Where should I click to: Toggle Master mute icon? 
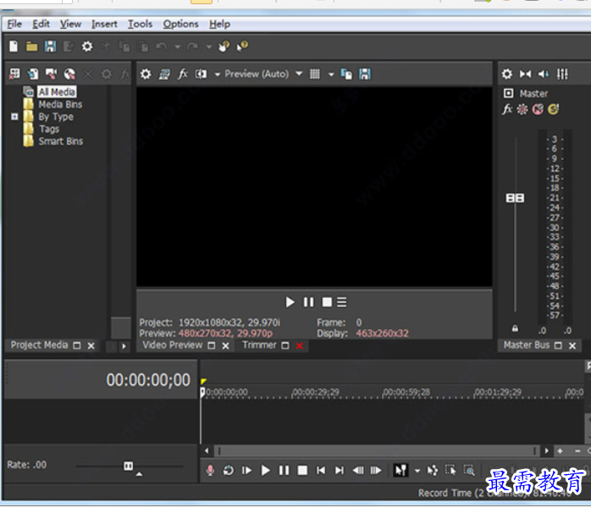coord(538,109)
